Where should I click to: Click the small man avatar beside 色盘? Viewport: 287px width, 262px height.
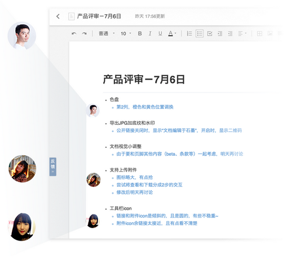93,111
